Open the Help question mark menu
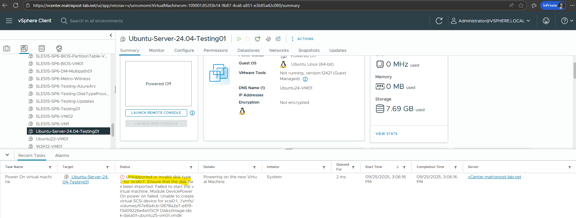 567,21
